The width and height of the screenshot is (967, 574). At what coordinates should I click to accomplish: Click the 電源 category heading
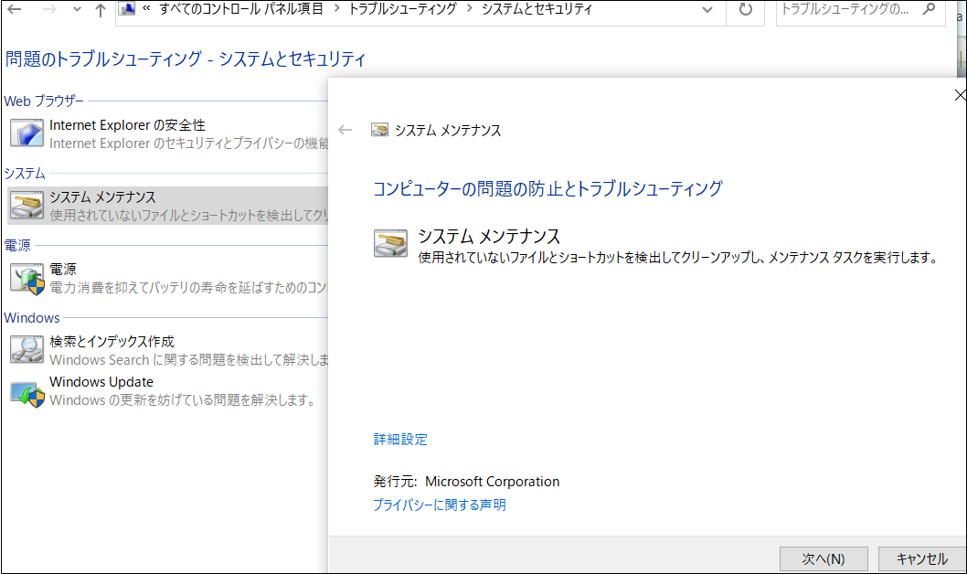[17, 245]
